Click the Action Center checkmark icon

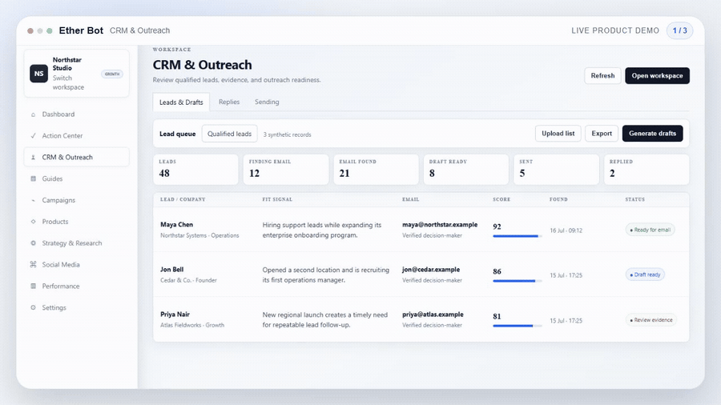tap(33, 136)
